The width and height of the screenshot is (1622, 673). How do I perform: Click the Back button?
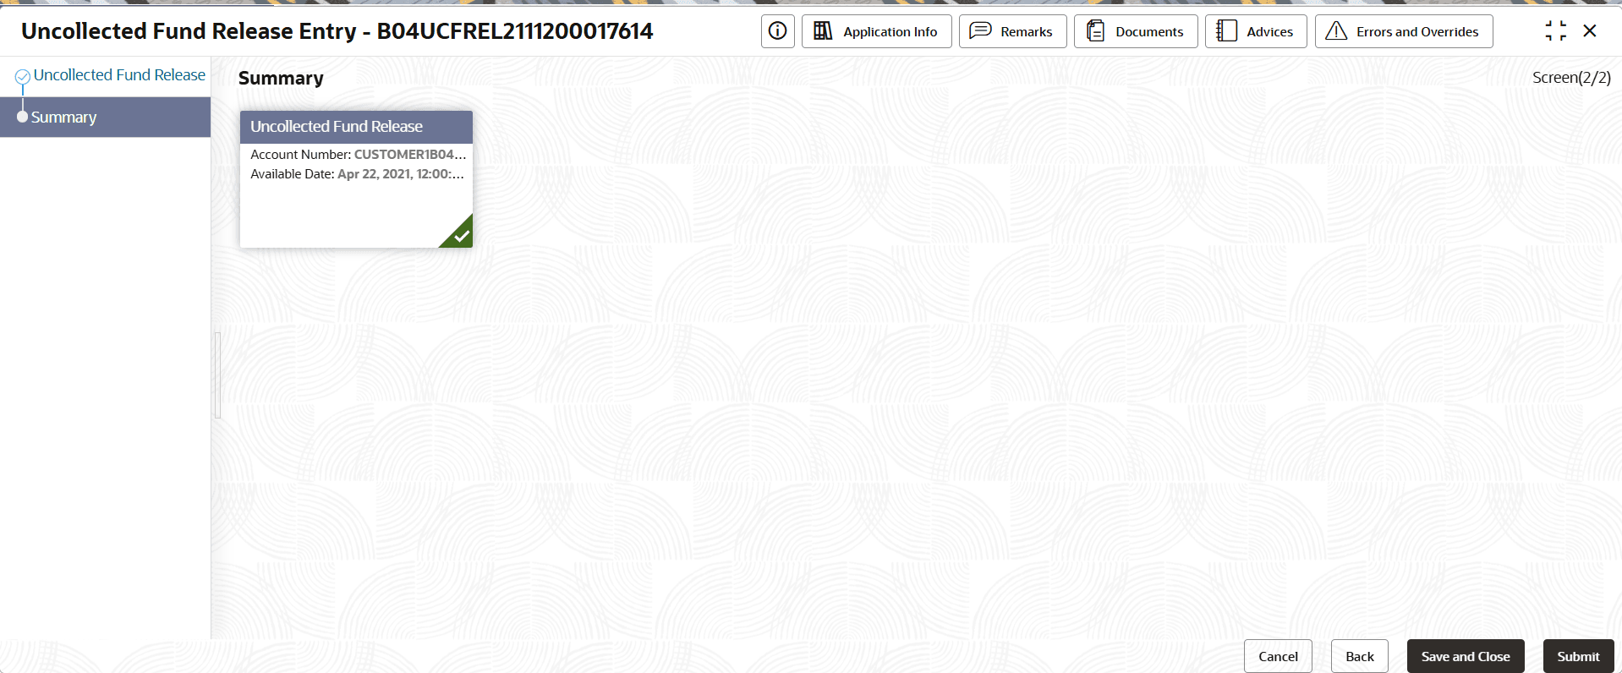1360,656
